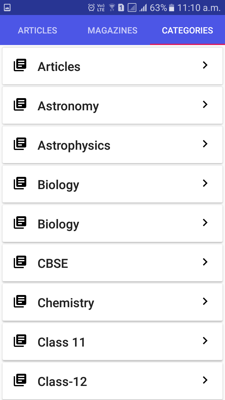Tap the CBSE row's chevron arrow

point(205,262)
